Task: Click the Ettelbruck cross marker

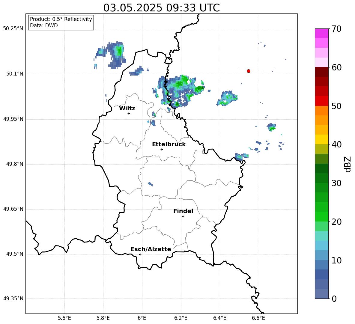Action: [x=162, y=149]
